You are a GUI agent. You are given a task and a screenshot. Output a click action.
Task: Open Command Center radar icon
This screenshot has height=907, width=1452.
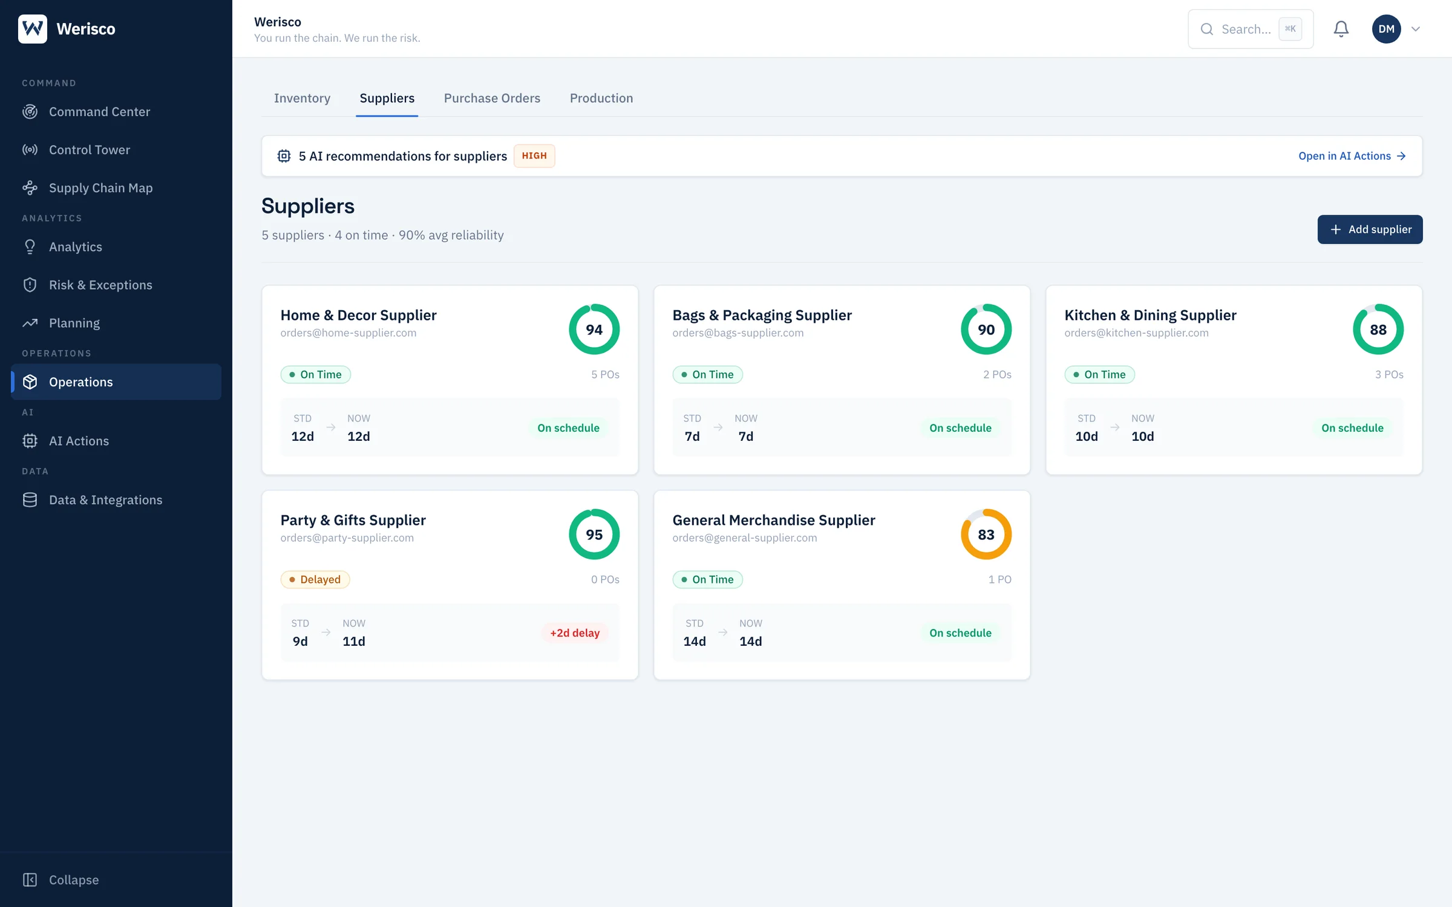30,112
